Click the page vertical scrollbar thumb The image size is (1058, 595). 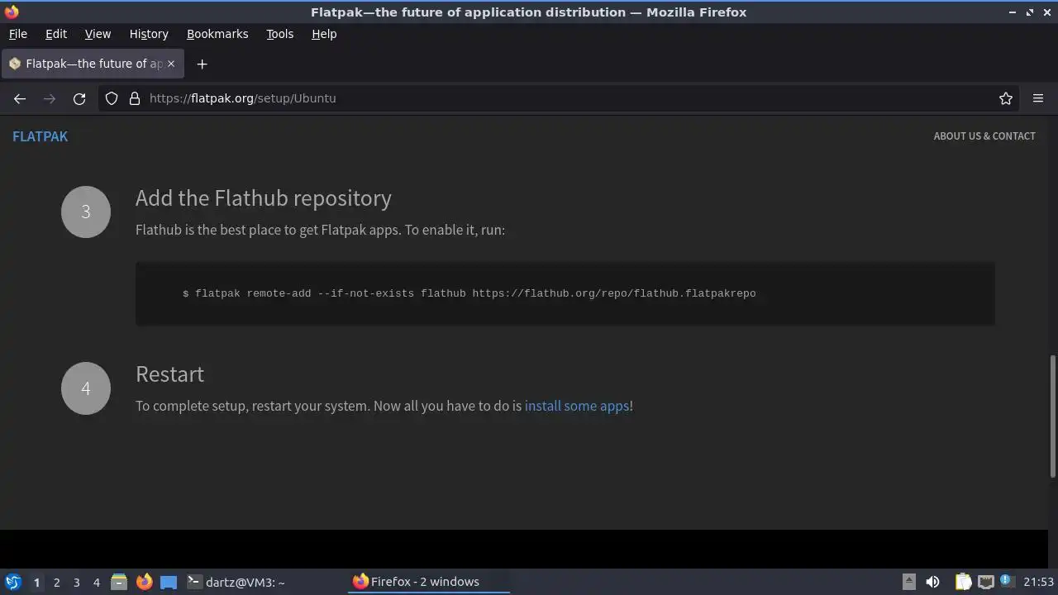[x=1052, y=416]
